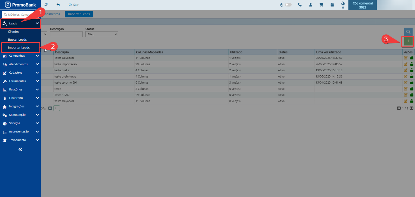Click the magnifier search button

point(408,32)
